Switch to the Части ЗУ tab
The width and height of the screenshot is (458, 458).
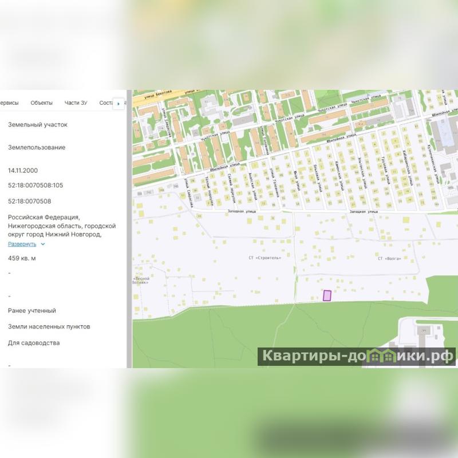tap(76, 103)
